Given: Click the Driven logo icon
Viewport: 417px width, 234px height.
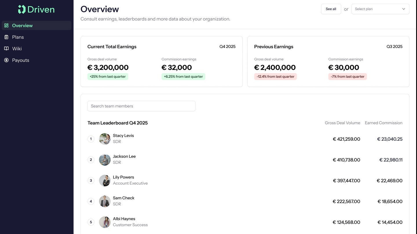Looking at the screenshot, I should pos(22,10).
